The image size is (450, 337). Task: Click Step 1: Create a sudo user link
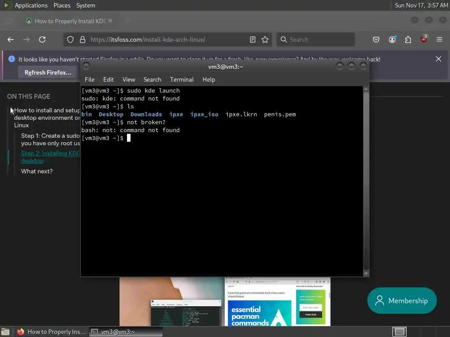[51, 140]
